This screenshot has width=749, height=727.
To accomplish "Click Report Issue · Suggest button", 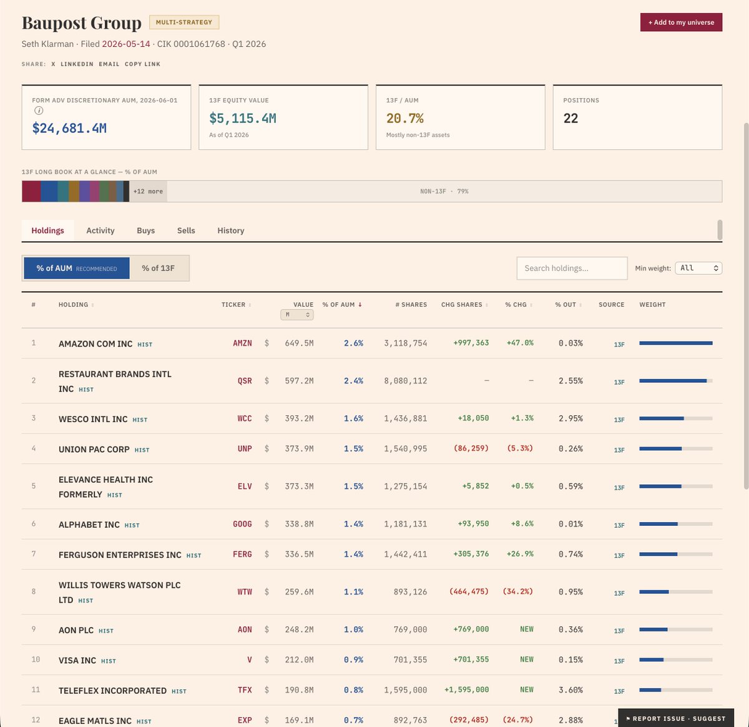I will click(676, 718).
